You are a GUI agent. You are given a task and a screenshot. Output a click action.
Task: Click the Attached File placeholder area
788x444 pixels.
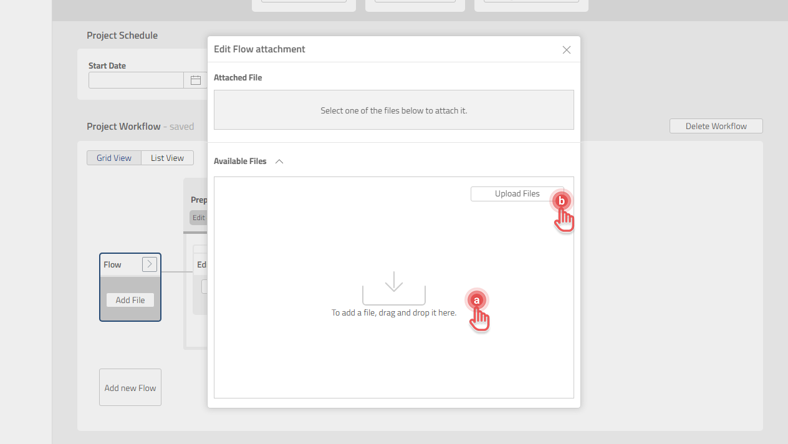393,110
